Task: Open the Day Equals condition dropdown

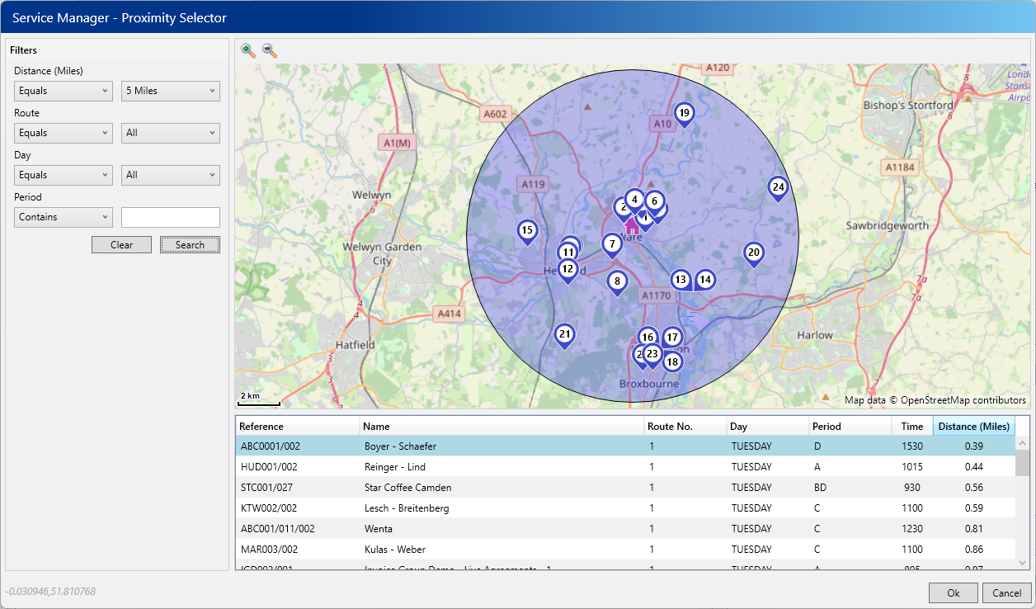Action: (x=63, y=175)
